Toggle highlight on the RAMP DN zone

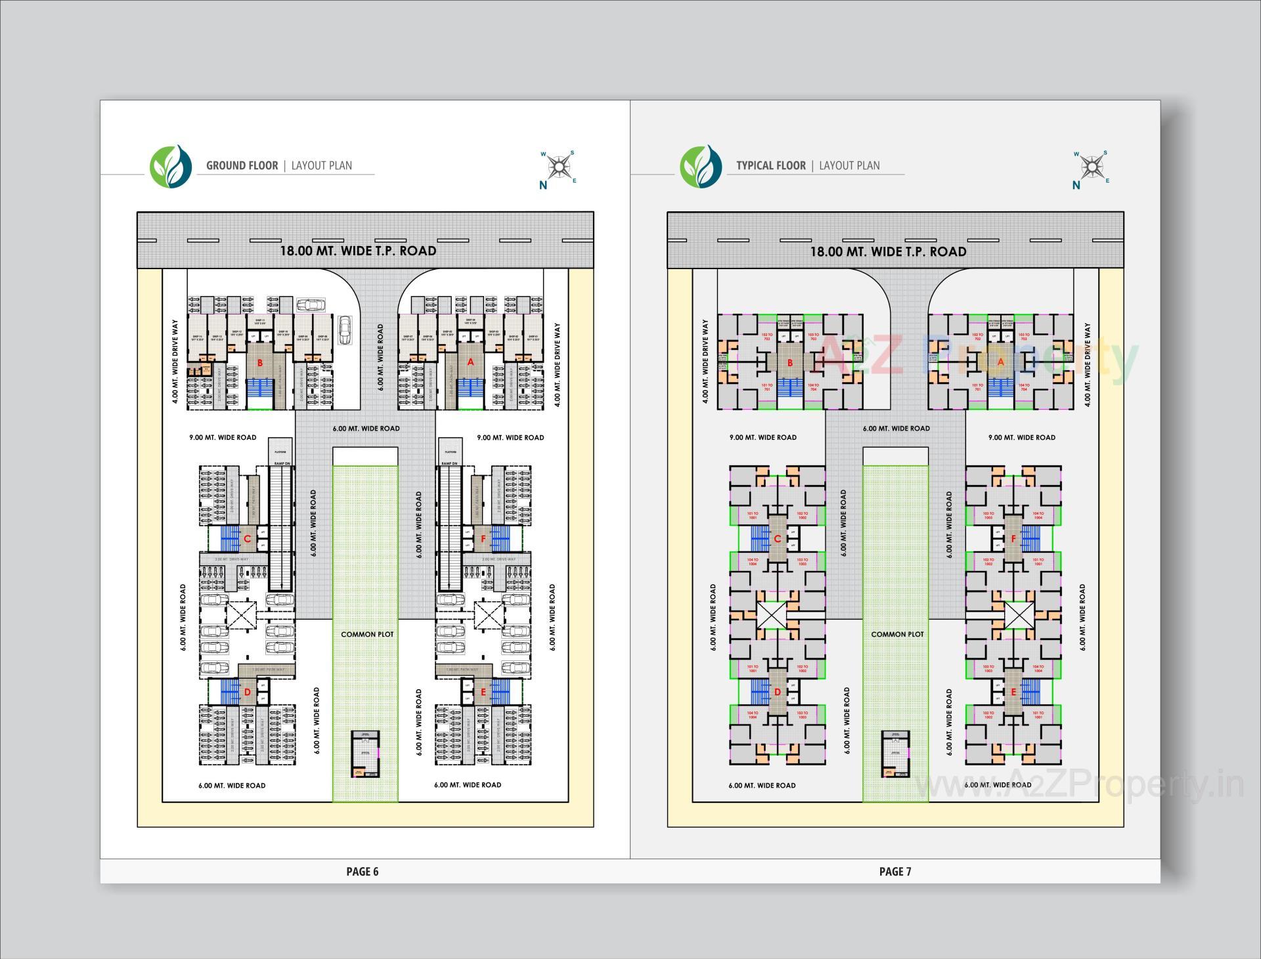pos(282,463)
